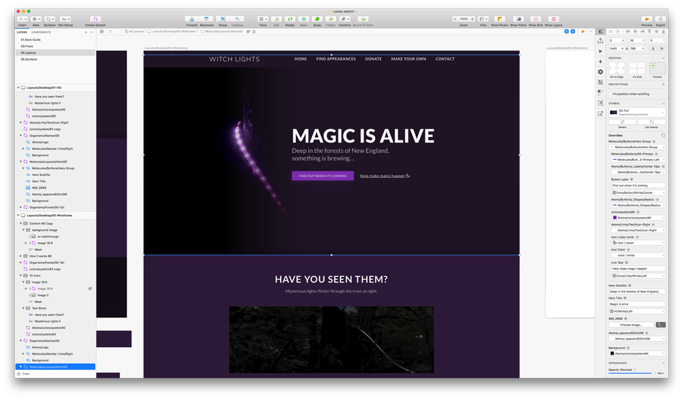Click the Create Symbol toolbar icon
Viewport: 683px width, 399px height.
[x=96, y=19]
